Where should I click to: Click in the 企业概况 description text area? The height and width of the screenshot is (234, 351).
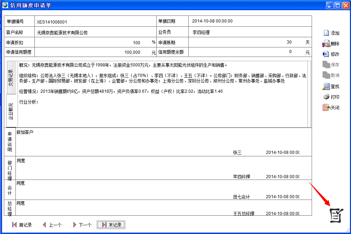tap(162, 112)
